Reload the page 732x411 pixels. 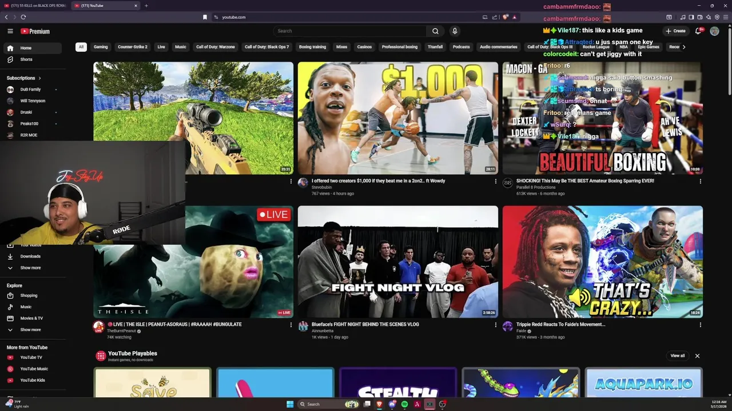point(23,17)
